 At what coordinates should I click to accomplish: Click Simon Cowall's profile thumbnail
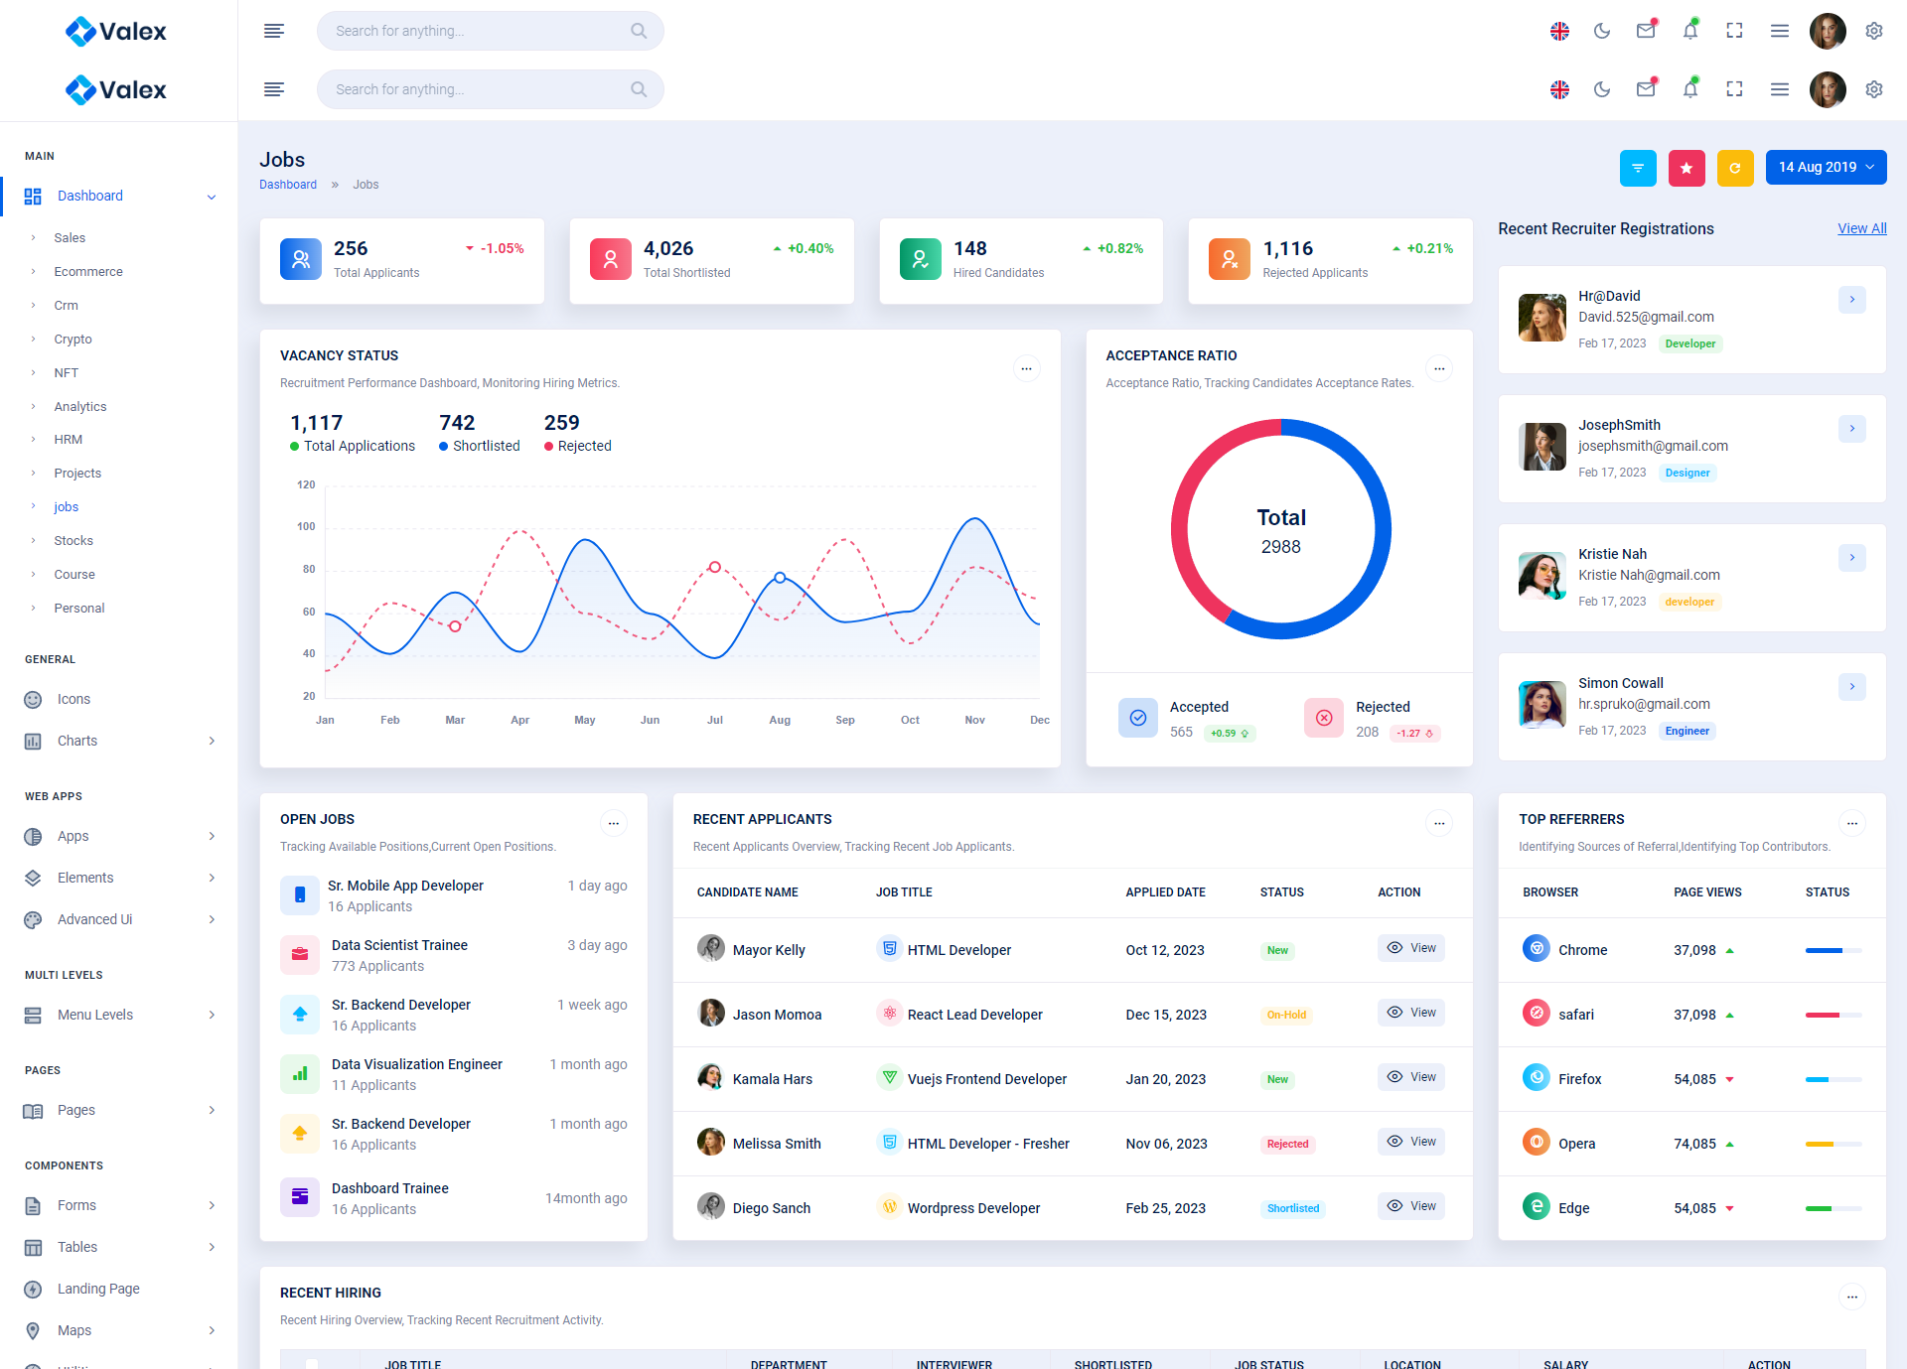[1541, 705]
